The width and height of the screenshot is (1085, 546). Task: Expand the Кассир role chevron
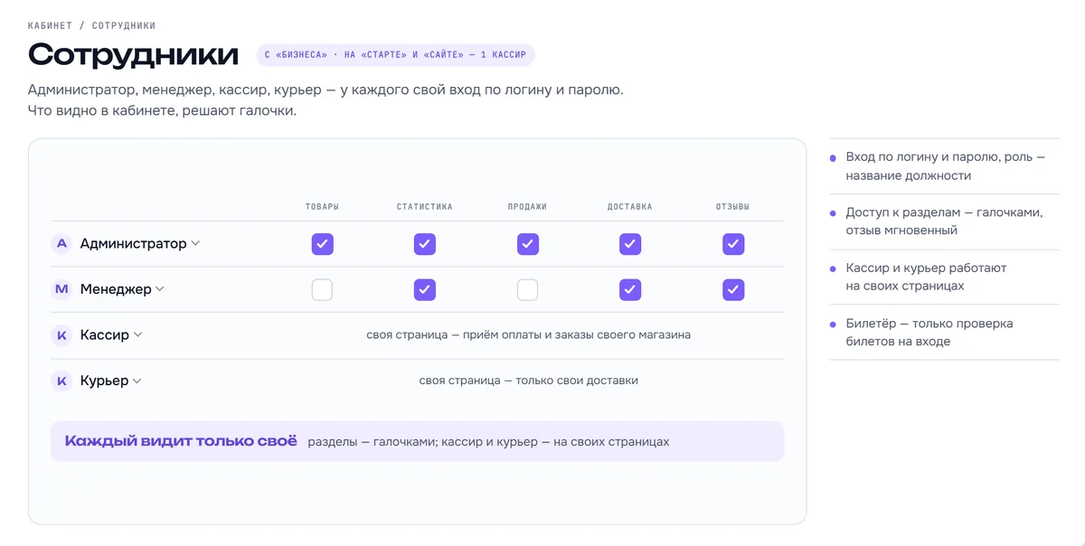tap(138, 334)
